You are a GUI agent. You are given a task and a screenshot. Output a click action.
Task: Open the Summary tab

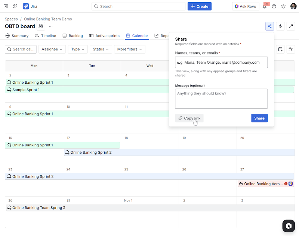pos(18,36)
